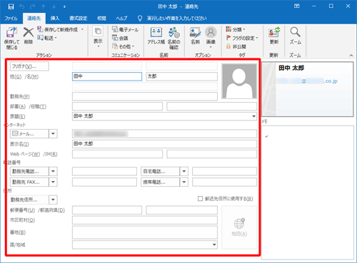This screenshot has width=357, height=263.
Task: Click the contact photo placeholder
Action: click(x=239, y=81)
